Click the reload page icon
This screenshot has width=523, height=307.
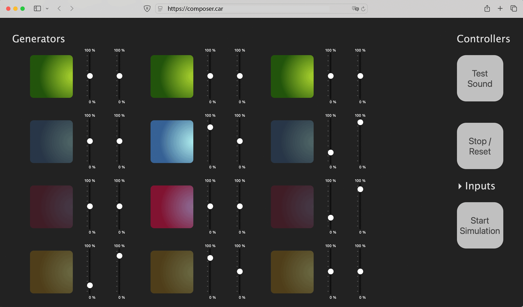(x=363, y=9)
